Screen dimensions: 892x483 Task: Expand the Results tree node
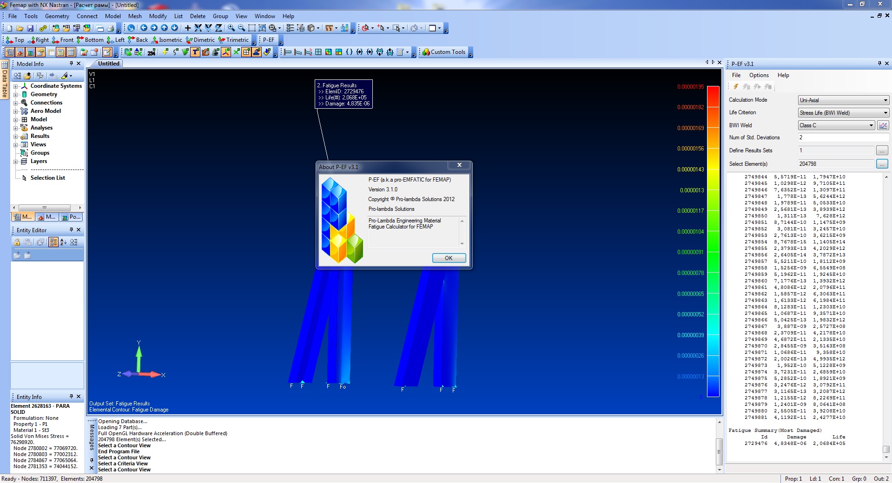tap(15, 137)
